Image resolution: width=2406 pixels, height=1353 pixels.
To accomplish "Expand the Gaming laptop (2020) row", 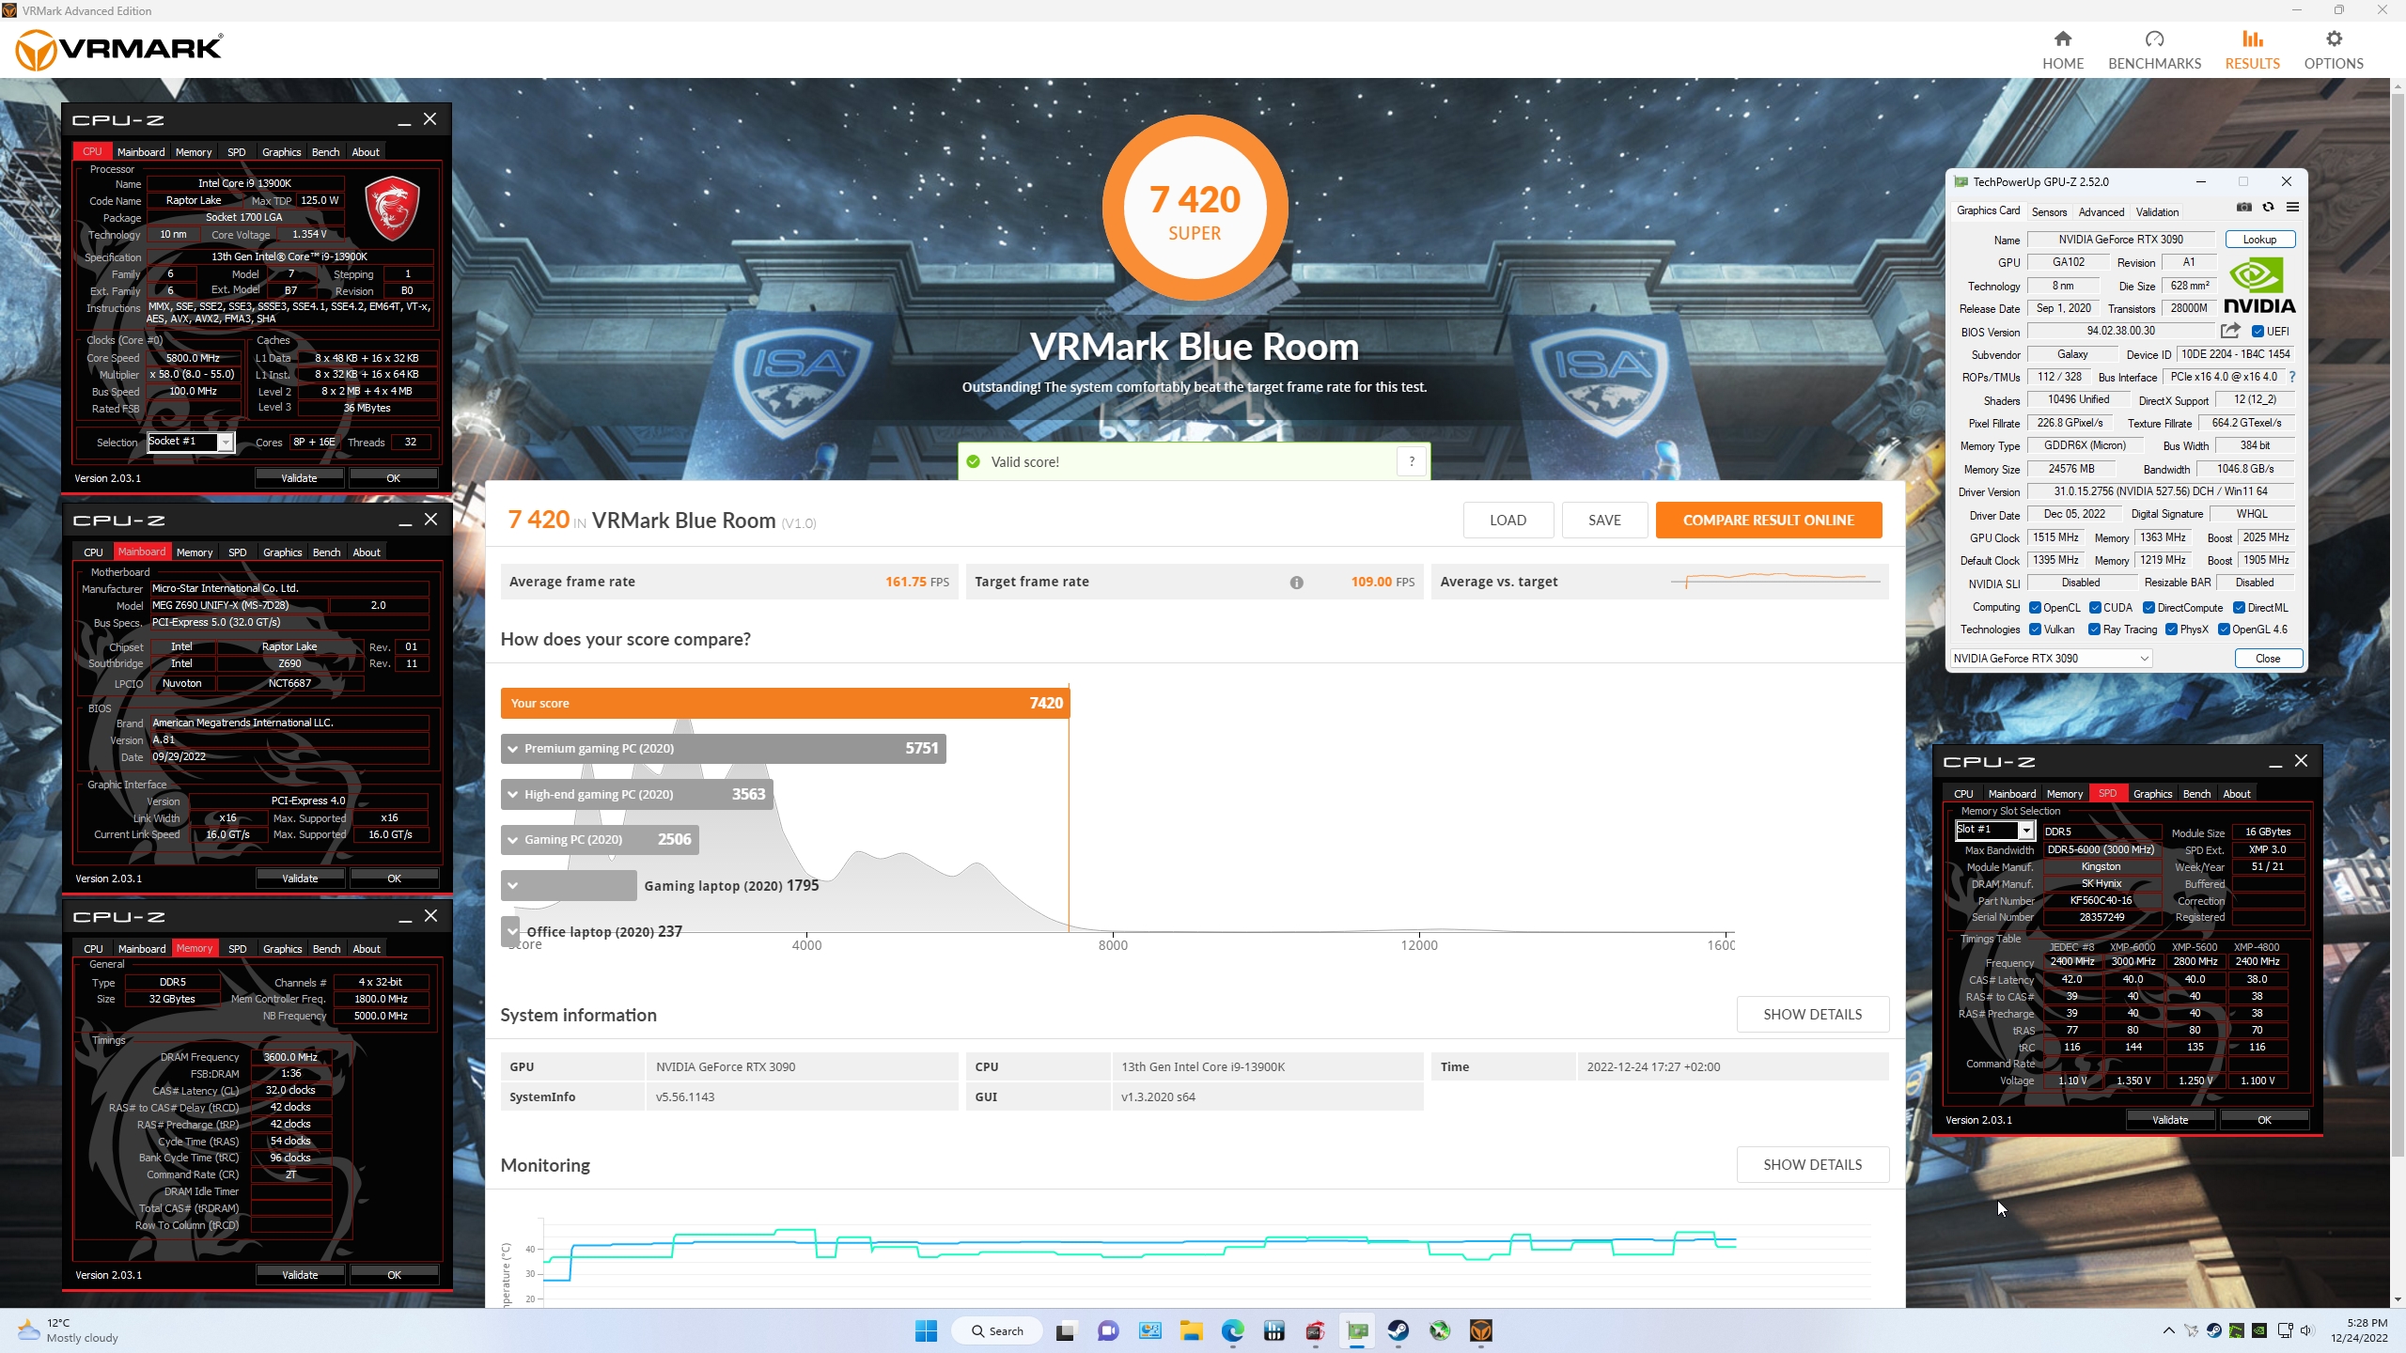I will coord(512,885).
